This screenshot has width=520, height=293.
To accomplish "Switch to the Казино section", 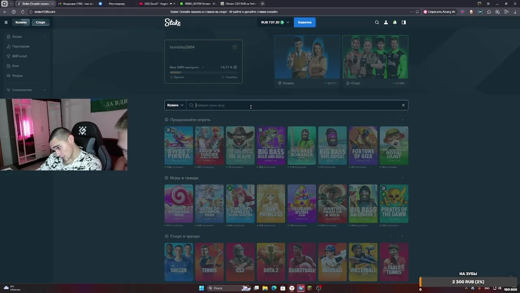I will click(21, 22).
